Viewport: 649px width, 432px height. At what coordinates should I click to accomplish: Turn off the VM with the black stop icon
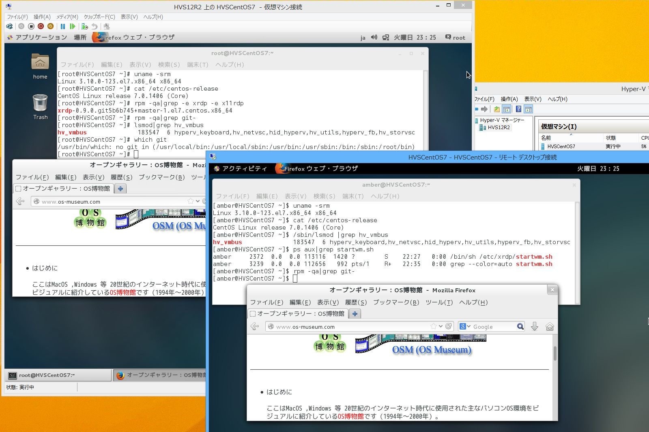click(x=31, y=26)
